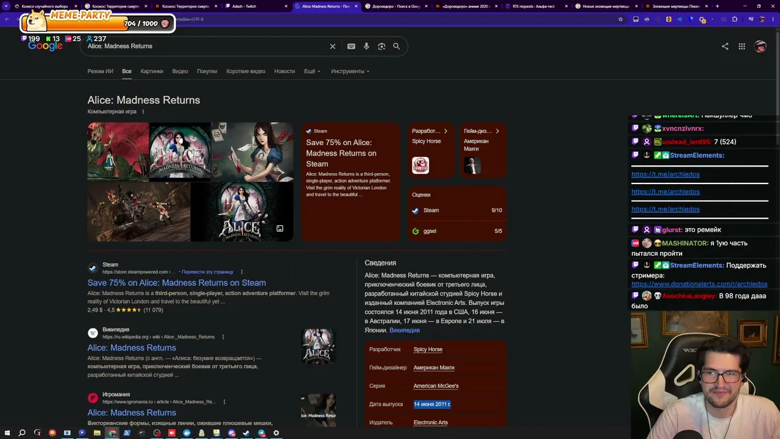Screen dimensions: 780x439
Task: Open the donationalerts link in the chat
Action: pyautogui.click(x=700, y=284)
